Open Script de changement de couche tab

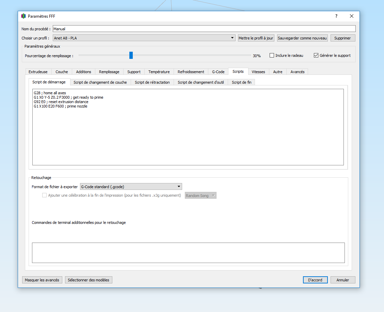tap(100, 82)
